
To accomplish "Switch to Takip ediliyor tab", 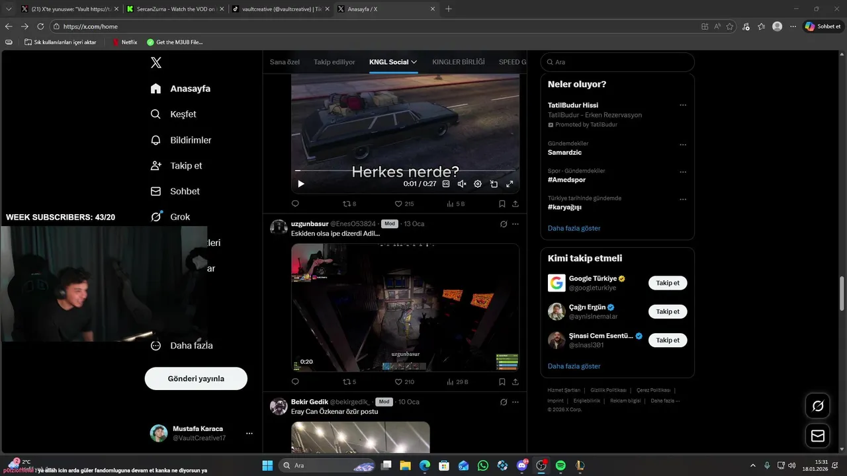I will coord(334,62).
